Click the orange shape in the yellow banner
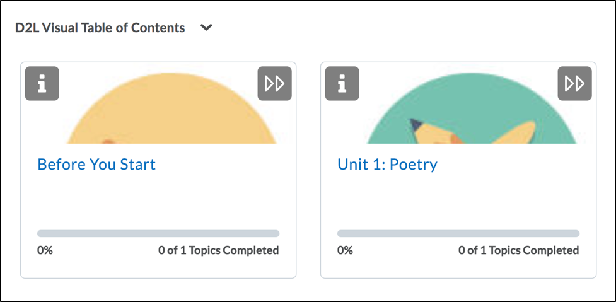Viewport: 616px width, 302px height. point(108,141)
